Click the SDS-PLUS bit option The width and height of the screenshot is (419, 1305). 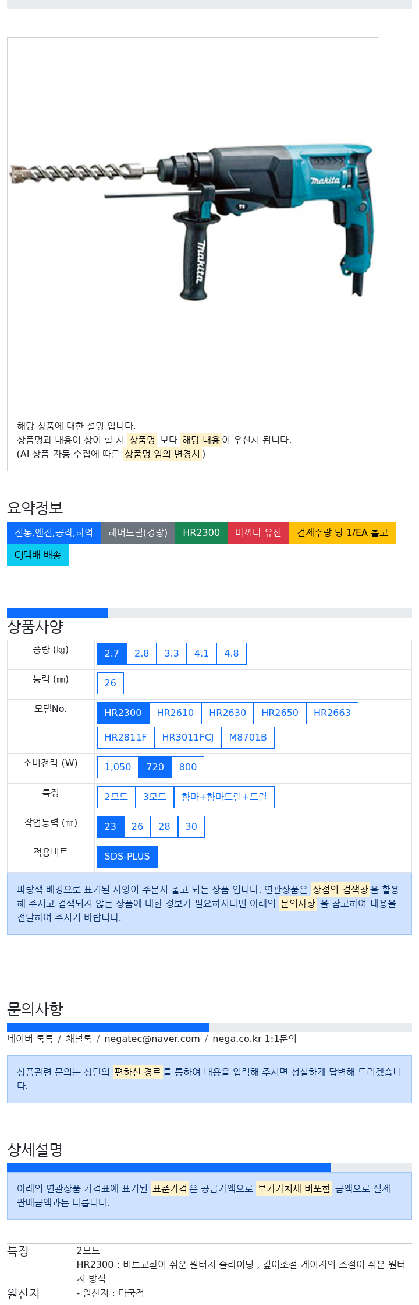127,857
